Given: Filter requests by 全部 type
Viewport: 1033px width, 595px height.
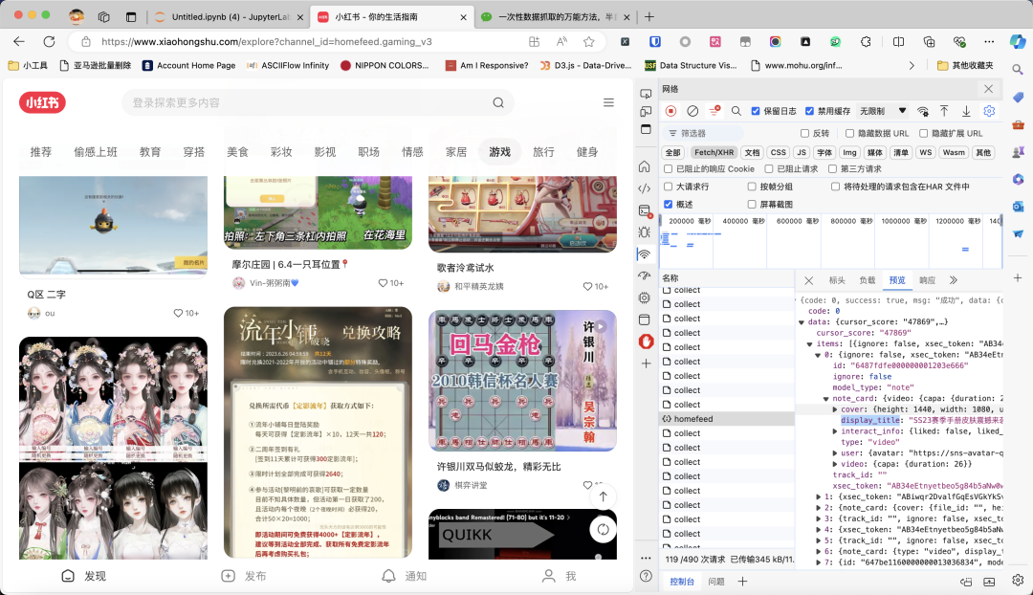Looking at the screenshot, I should [672, 152].
